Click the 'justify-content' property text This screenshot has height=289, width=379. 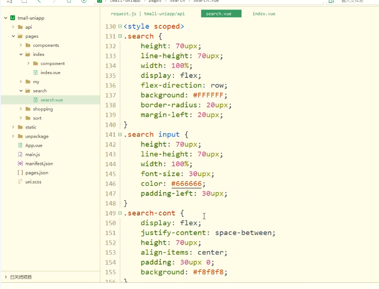point(173,233)
